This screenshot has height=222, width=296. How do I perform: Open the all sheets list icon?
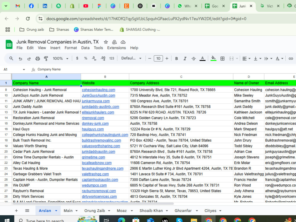click(x=27, y=210)
